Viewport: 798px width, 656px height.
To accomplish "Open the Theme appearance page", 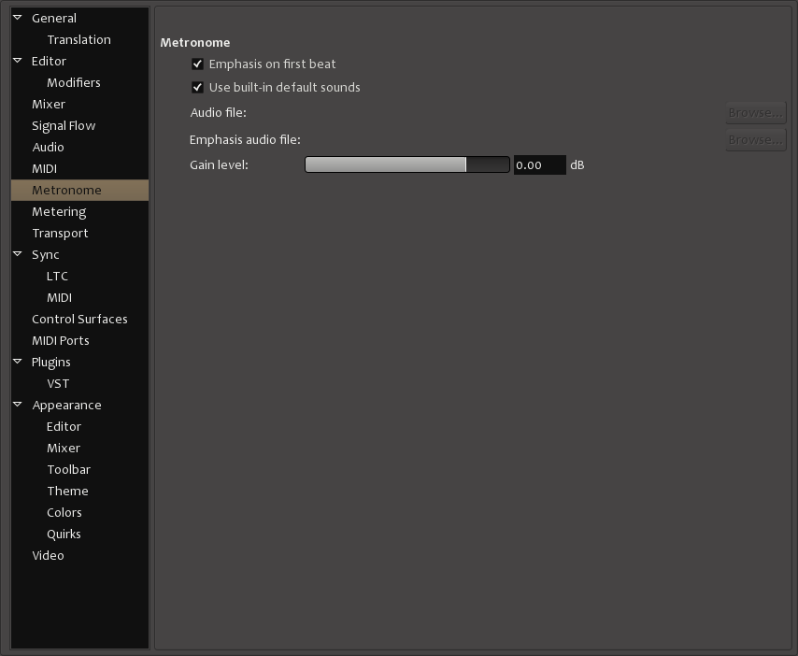I will click(x=67, y=492).
